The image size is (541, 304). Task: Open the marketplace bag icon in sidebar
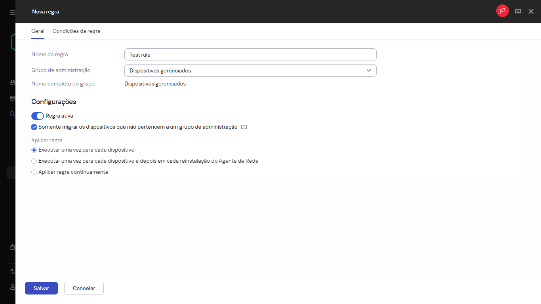coord(12,247)
